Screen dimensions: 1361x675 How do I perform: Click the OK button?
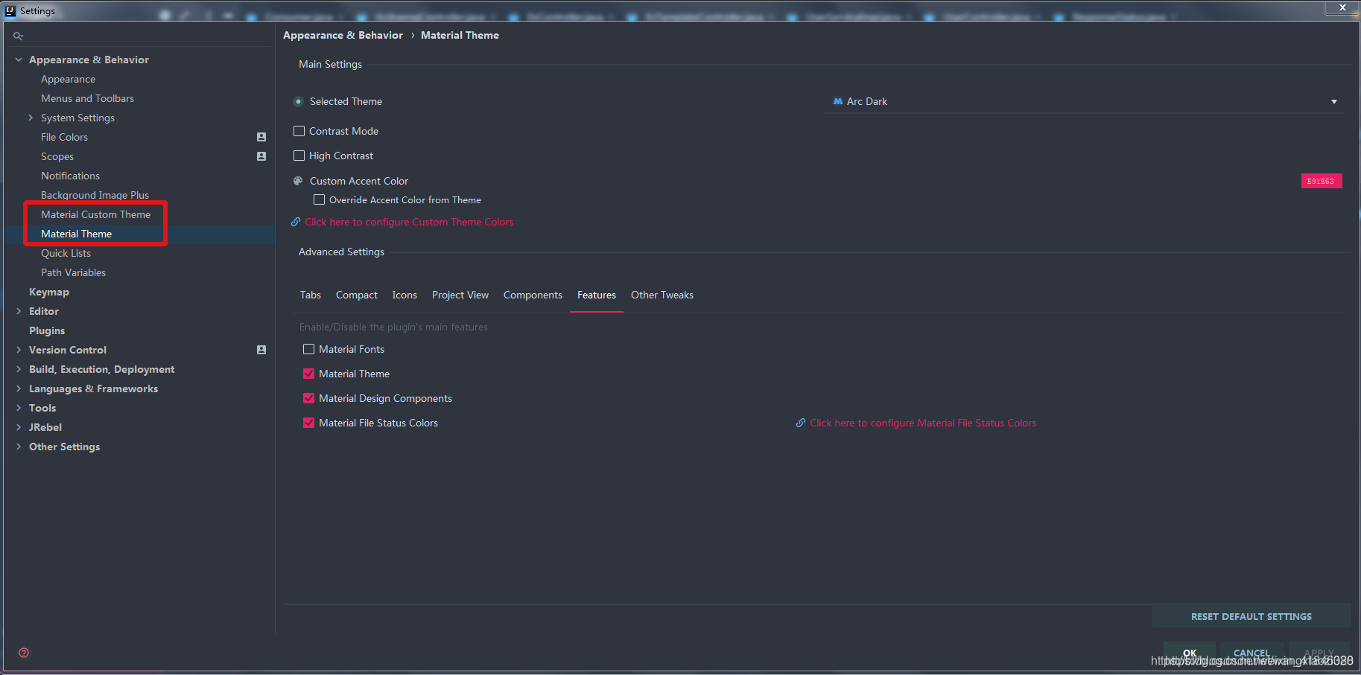(1190, 653)
